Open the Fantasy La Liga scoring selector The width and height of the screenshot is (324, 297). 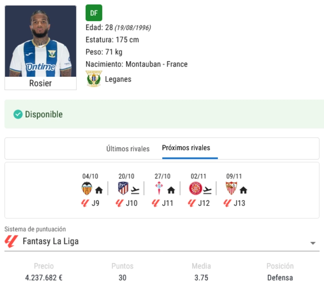tap(162, 242)
